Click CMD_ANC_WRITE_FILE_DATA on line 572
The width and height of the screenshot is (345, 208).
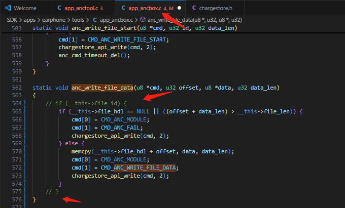138,168
